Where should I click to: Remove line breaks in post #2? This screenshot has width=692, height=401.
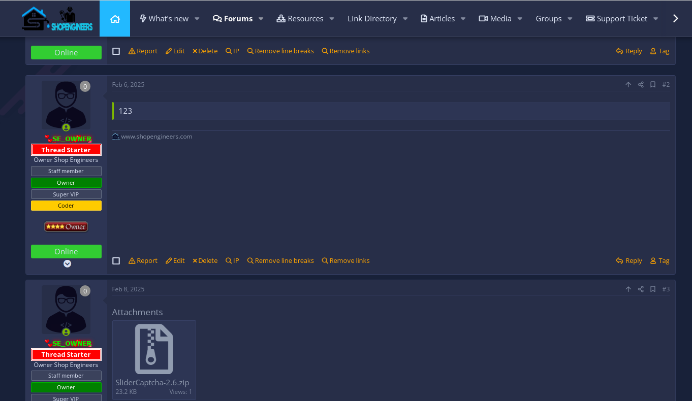pyautogui.click(x=280, y=261)
